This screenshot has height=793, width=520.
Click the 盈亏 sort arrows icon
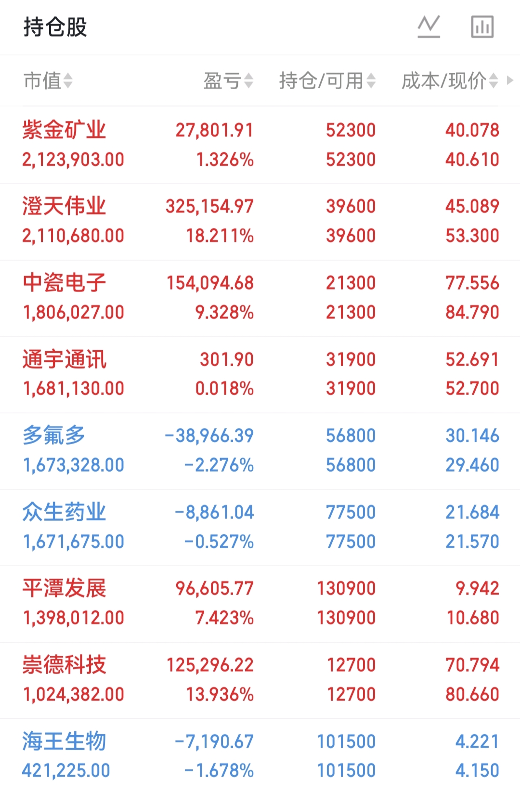point(248,81)
